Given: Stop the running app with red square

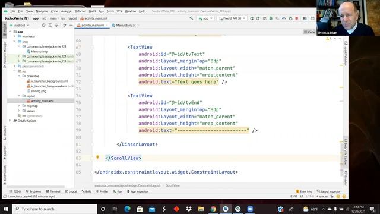Looking at the screenshot, I should point(297,18).
